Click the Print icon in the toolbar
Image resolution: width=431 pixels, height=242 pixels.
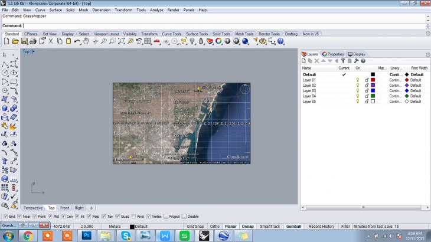tap(33, 41)
